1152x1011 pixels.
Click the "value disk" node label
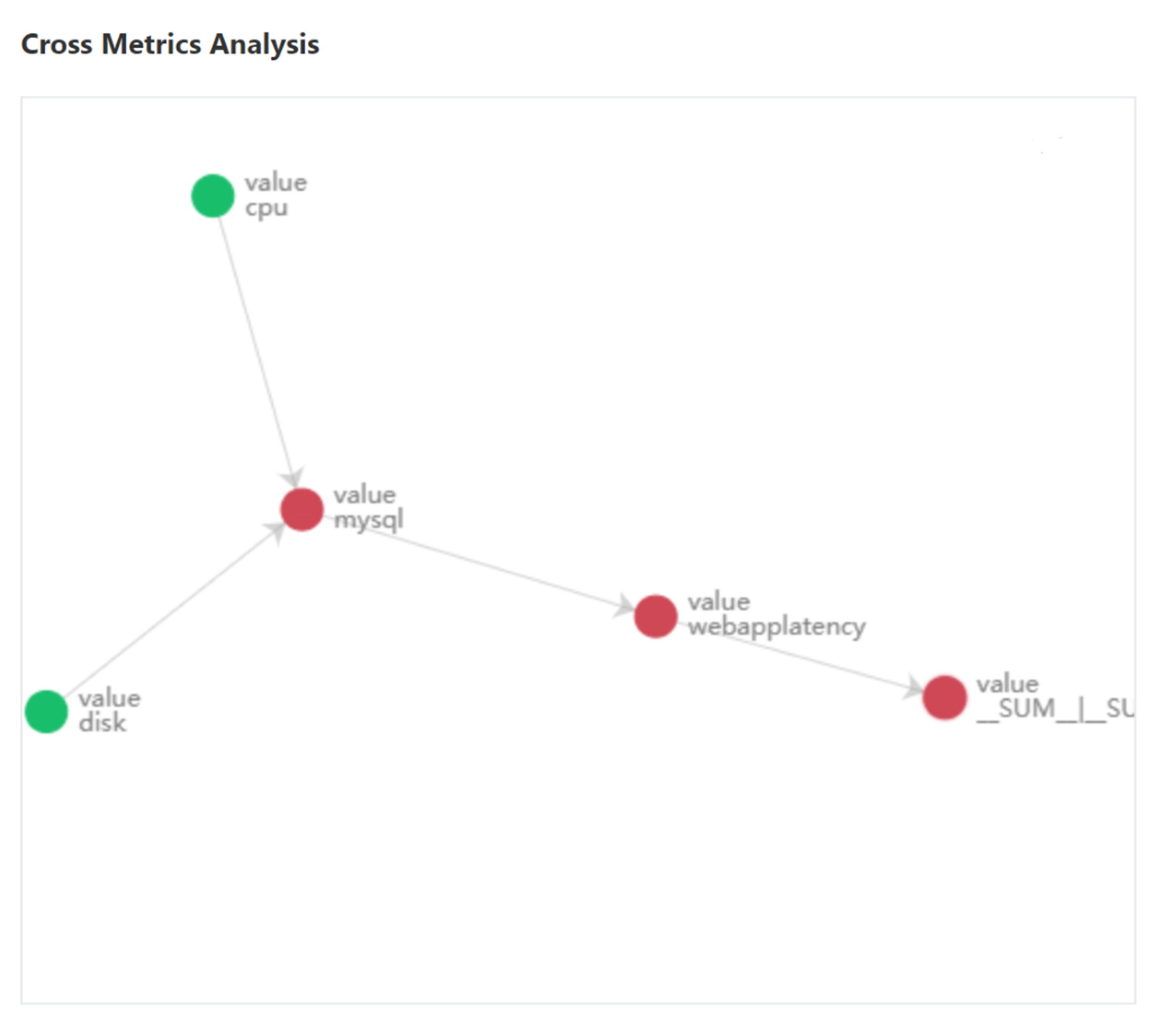[109, 711]
